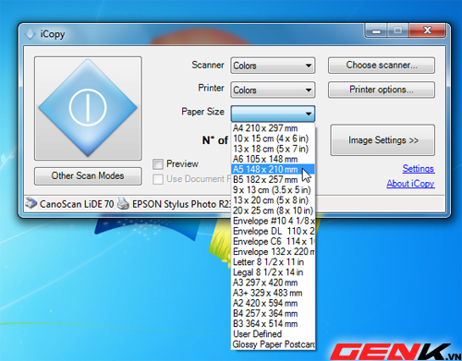Select Letter 8 1/2 x 11 in
This screenshot has height=361, width=462.
[x=273, y=262]
